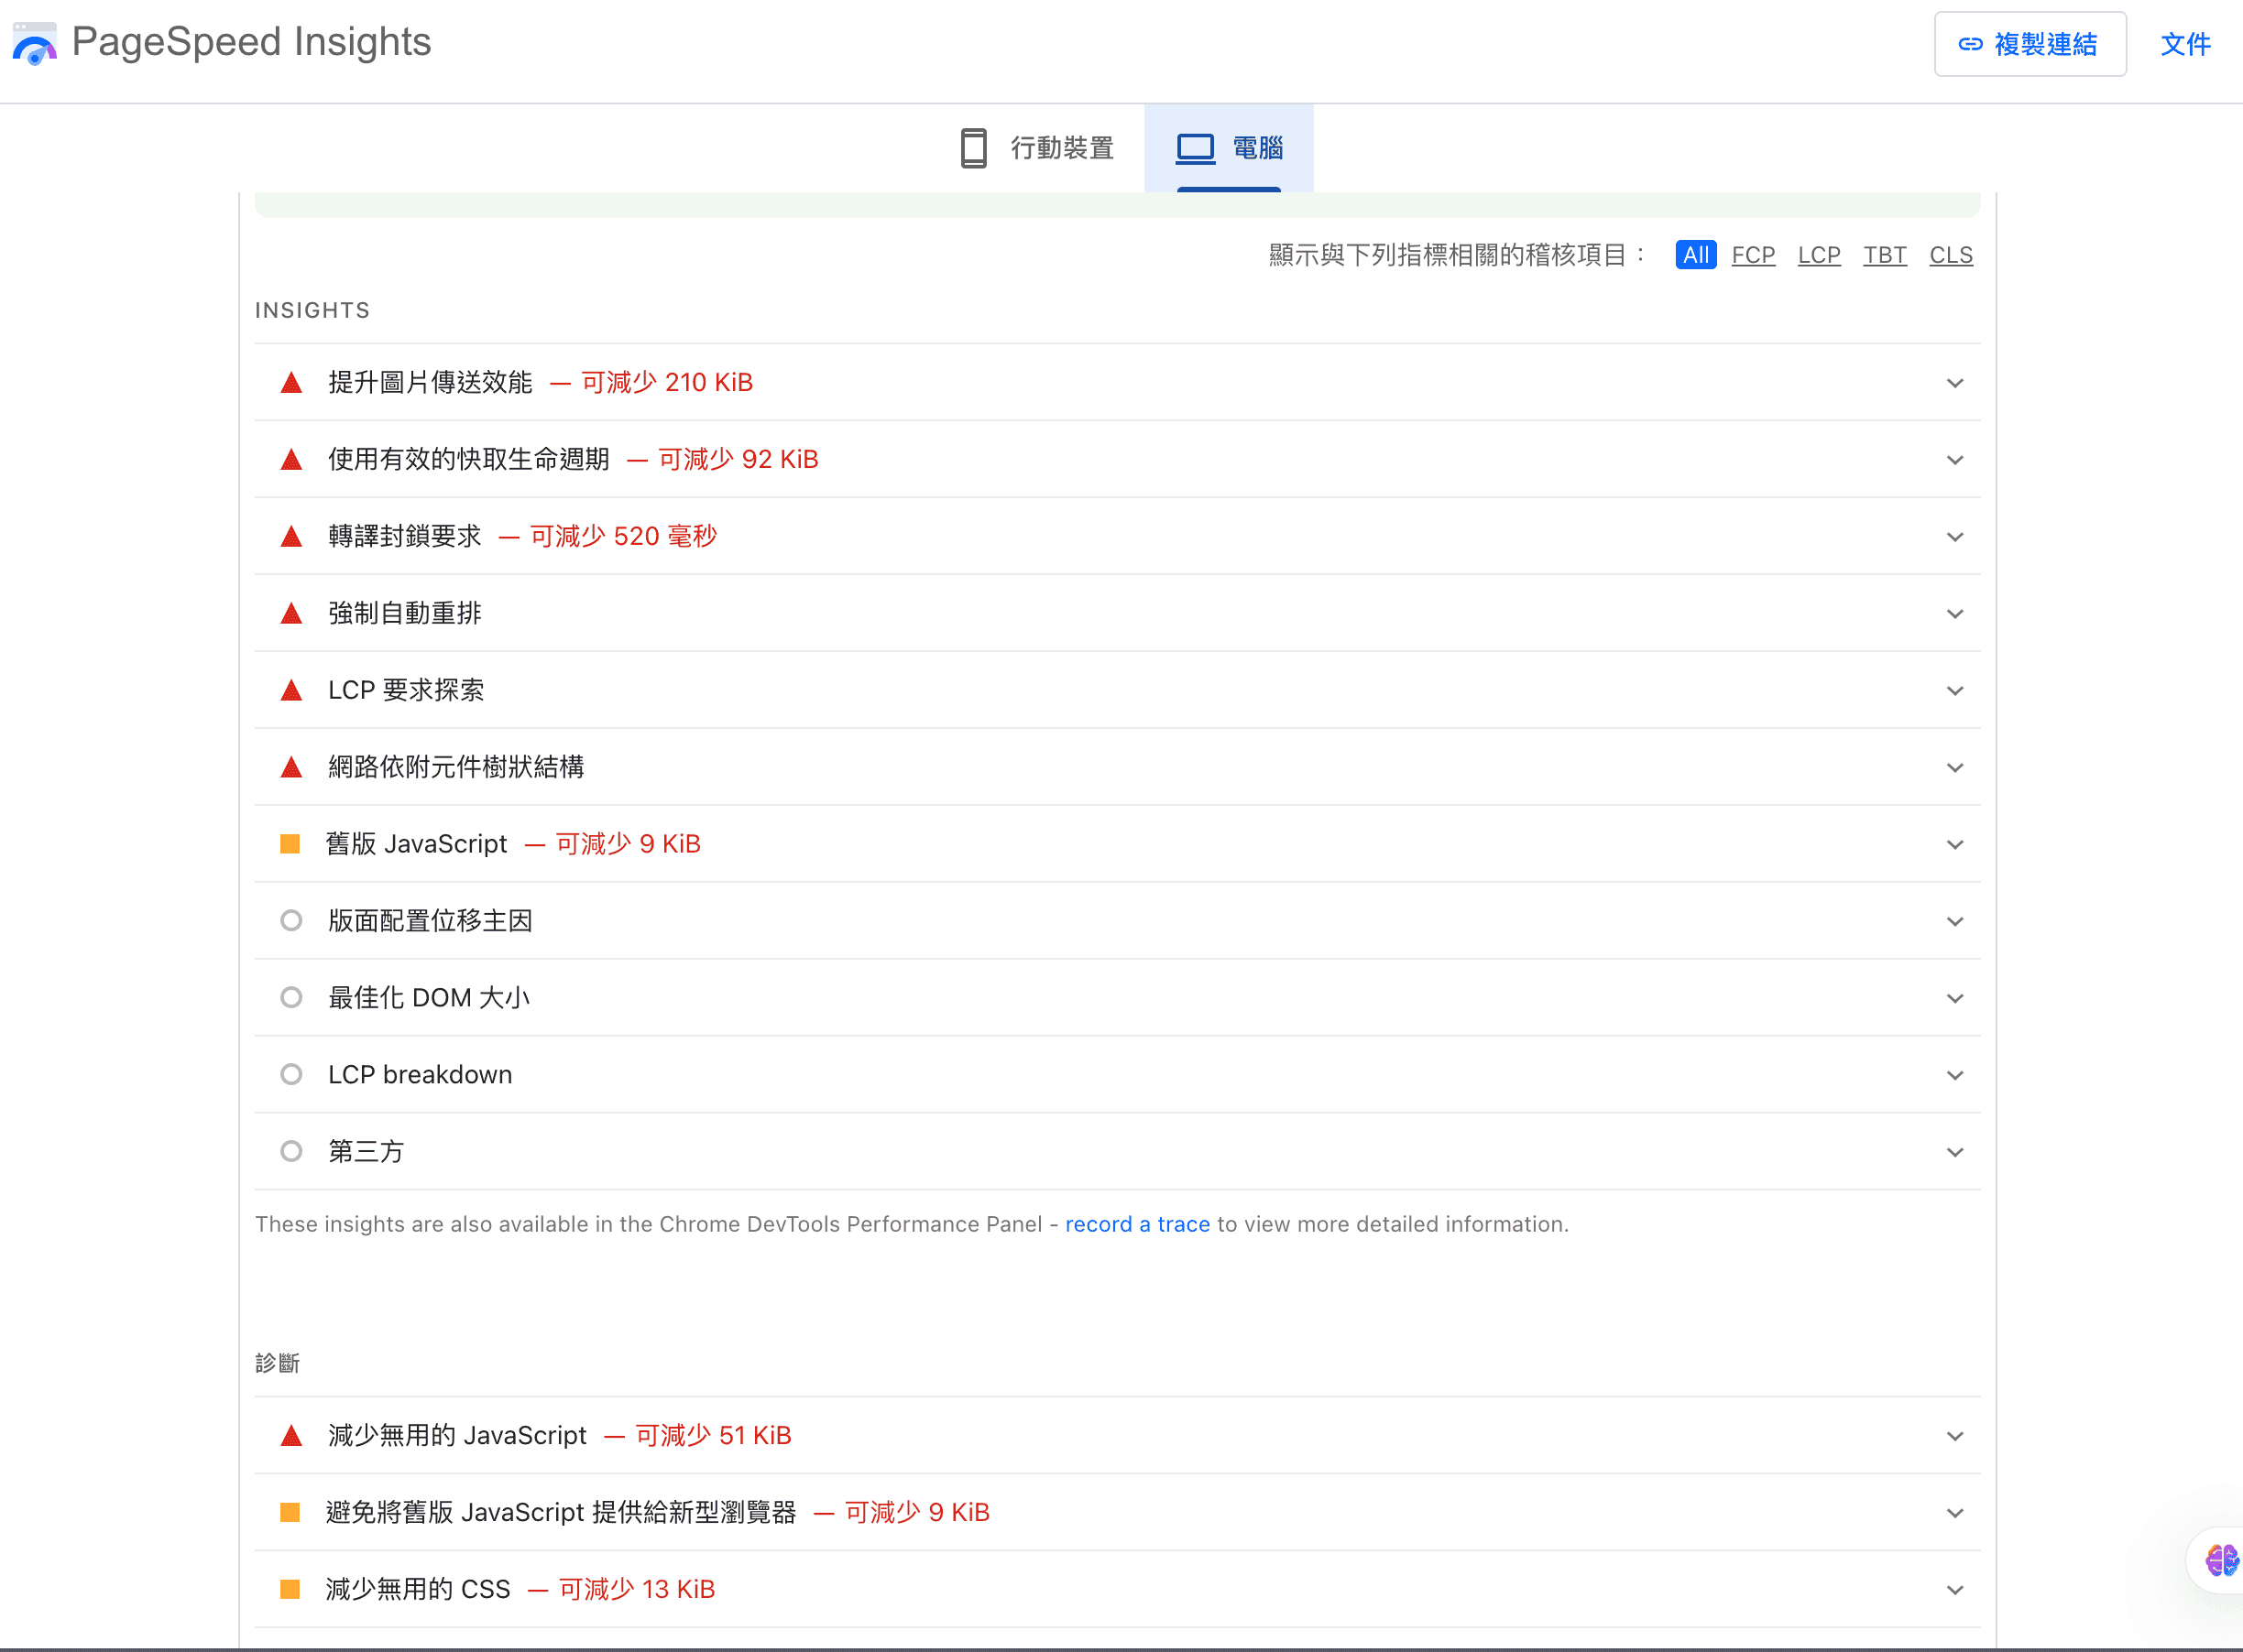Expand the 強制自動重排 chevron
The height and width of the screenshot is (1652, 2243).
tap(1955, 614)
